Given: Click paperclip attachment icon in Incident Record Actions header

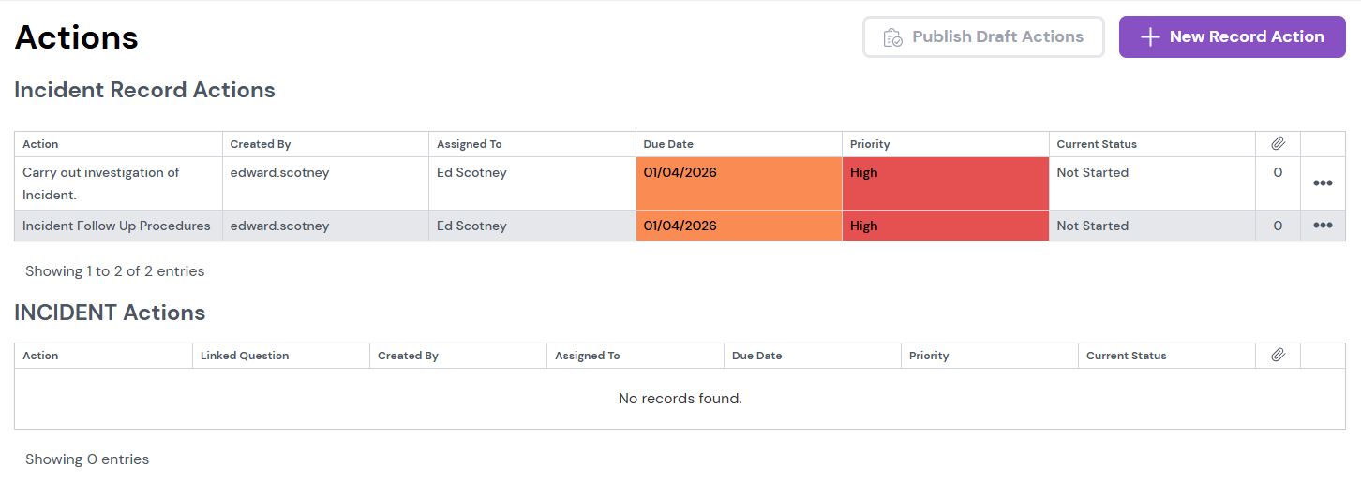Looking at the screenshot, I should [1278, 144].
